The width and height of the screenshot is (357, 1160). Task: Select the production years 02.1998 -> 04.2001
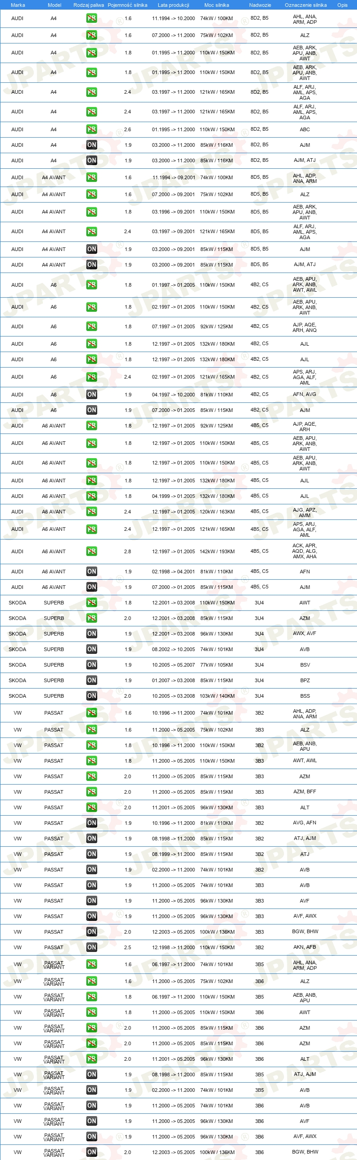point(173,572)
